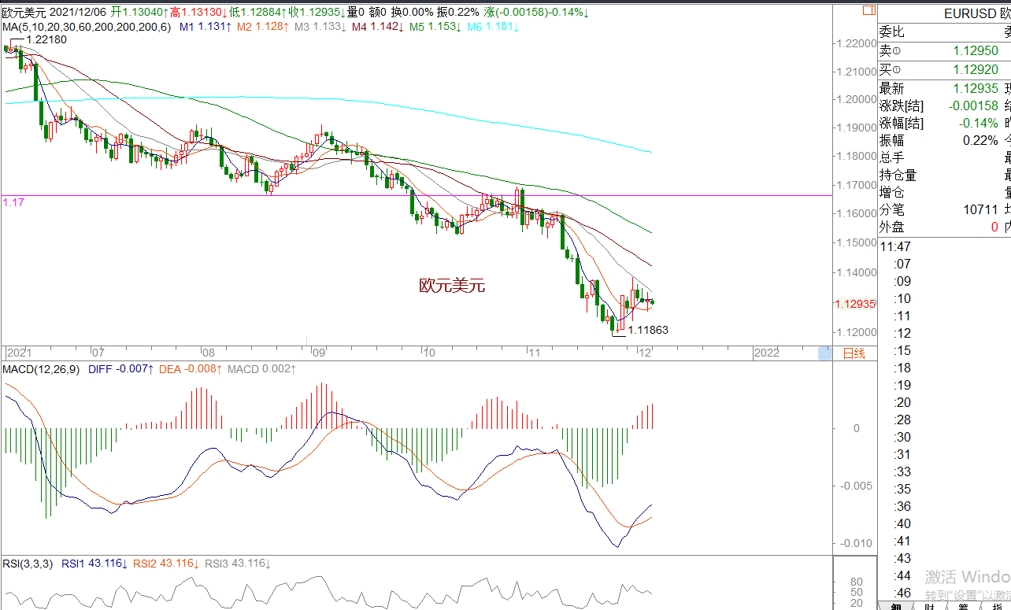
Task: Click the 持仓量 label in the quote panel
Action: [x=898, y=175]
